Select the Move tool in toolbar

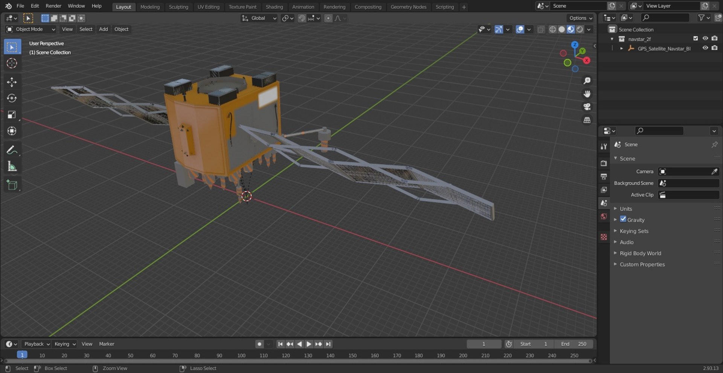12,82
